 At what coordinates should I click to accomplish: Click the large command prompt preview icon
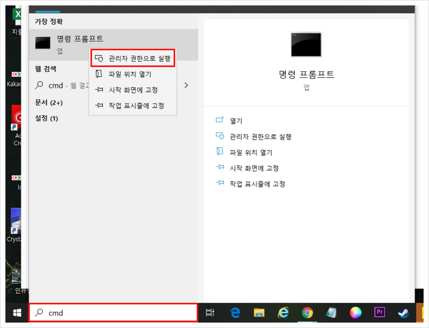tap(306, 45)
